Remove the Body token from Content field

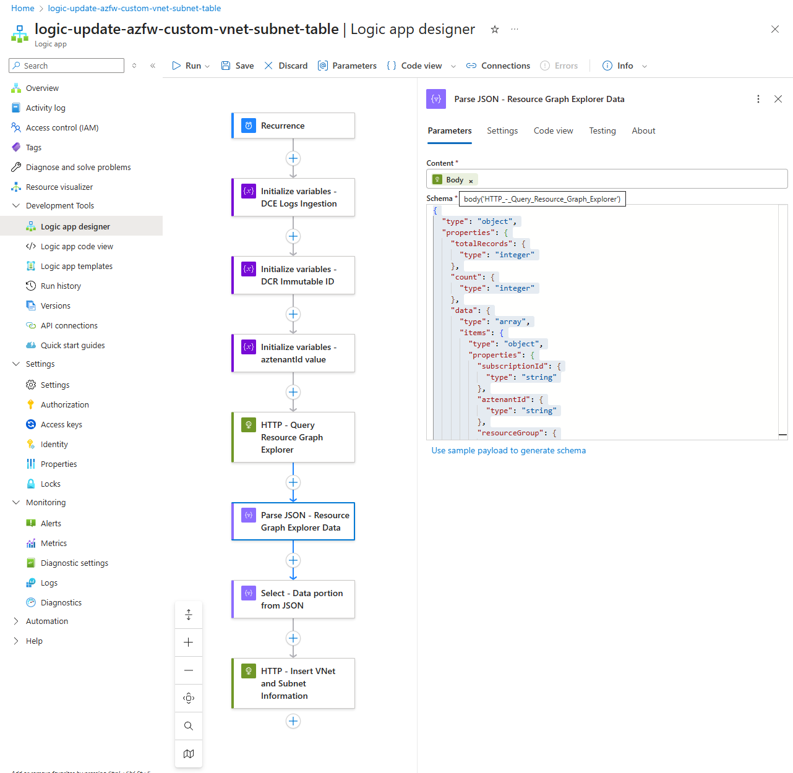point(471,181)
